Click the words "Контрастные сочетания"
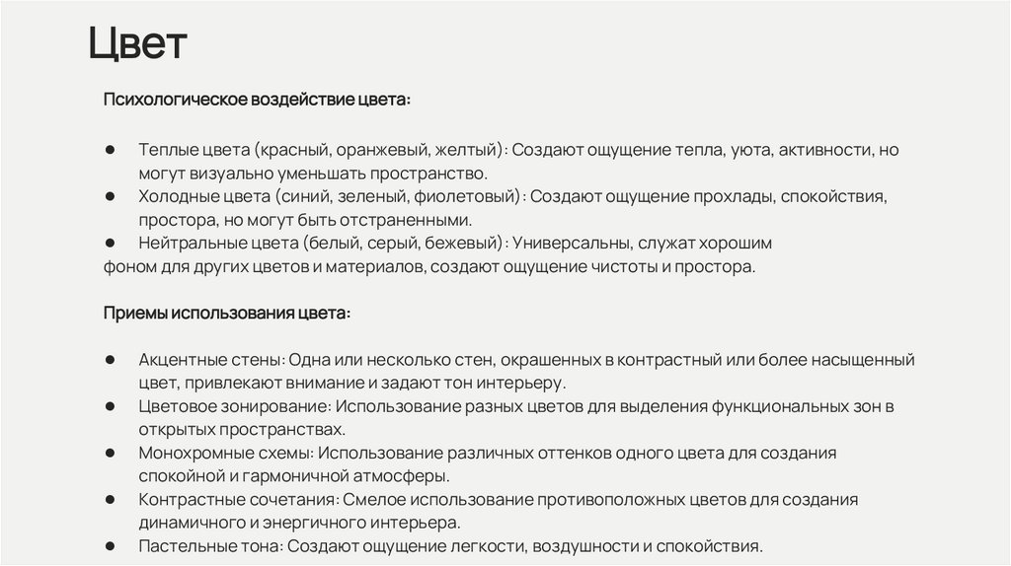The height and width of the screenshot is (566, 1011). coord(238,499)
